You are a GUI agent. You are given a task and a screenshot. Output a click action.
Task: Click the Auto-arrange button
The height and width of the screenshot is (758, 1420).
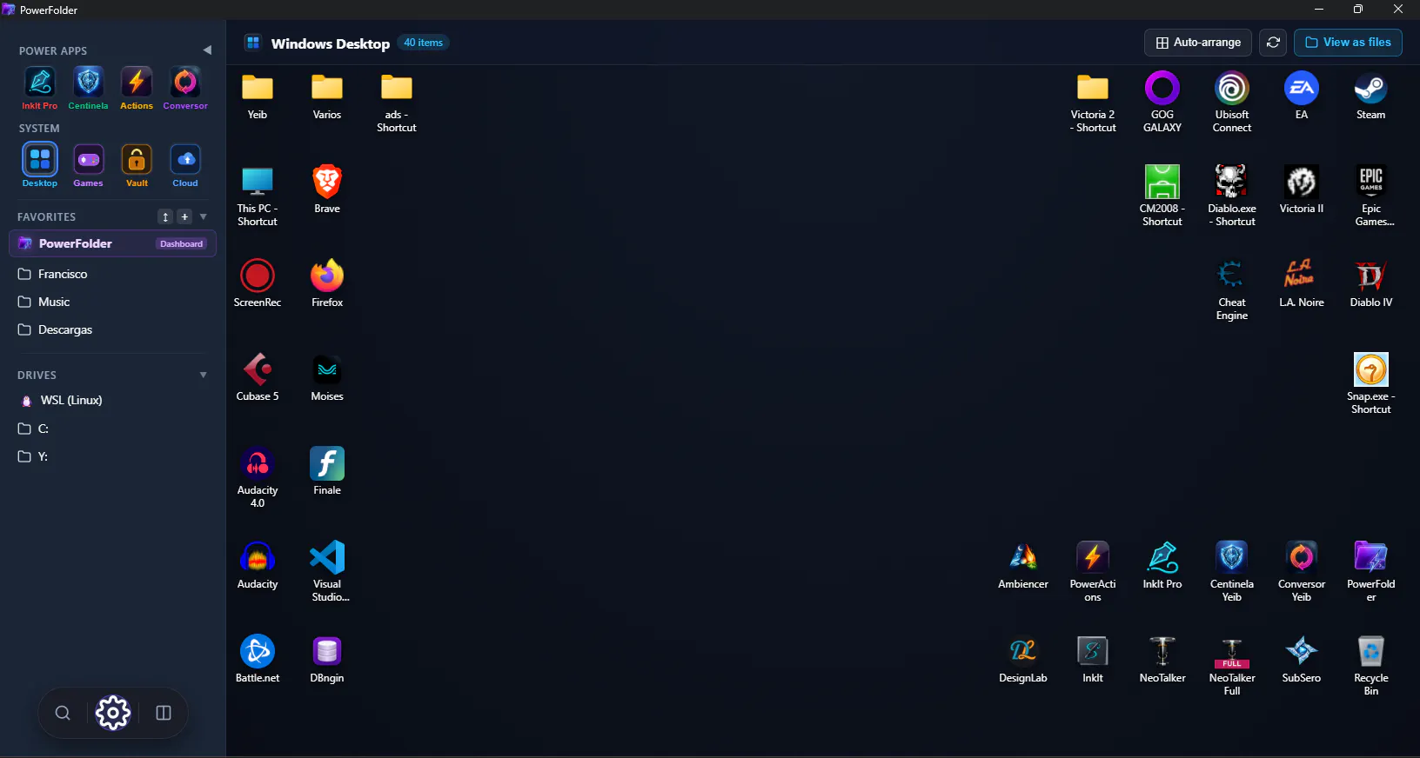[1198, 42]
